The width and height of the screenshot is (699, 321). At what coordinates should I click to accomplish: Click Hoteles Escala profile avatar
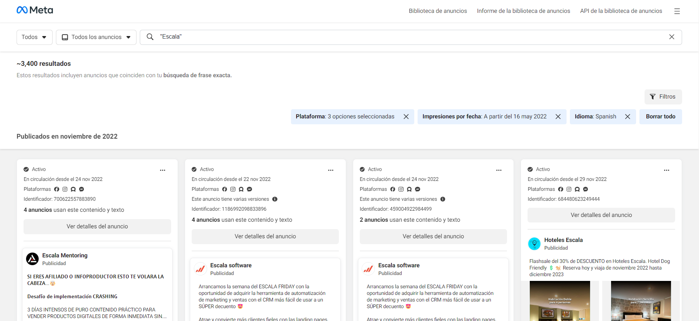(534, 243)
